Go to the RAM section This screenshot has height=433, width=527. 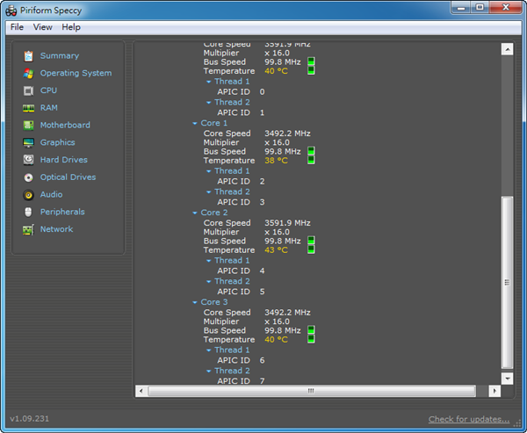click(49, 108)
